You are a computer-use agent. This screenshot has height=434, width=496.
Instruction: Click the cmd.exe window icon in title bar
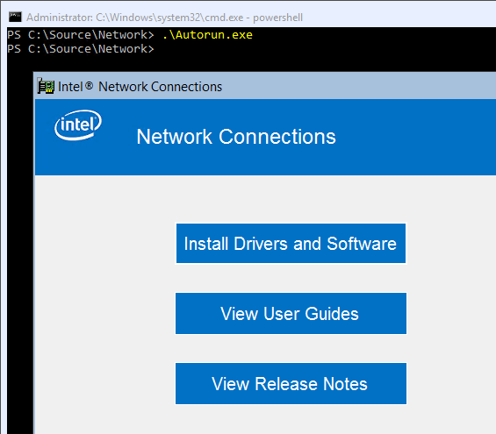coord(15,17)
